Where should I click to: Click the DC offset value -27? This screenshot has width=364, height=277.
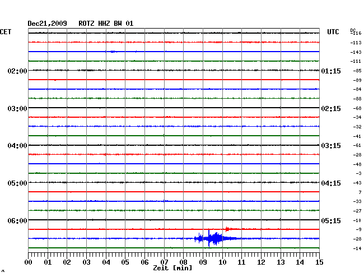tap(357, 211)
